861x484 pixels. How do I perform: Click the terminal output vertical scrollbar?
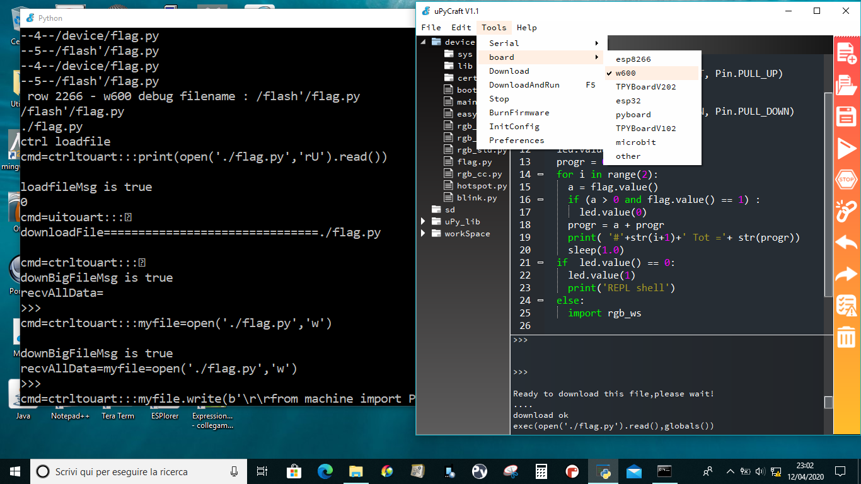pos(829,402)
